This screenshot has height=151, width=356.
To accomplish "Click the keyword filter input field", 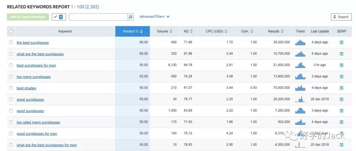I will tap(98, 17).
